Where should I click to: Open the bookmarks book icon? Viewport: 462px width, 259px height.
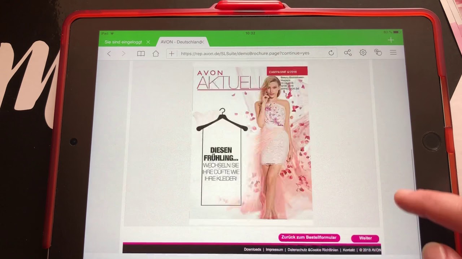[x=141, y=54]
